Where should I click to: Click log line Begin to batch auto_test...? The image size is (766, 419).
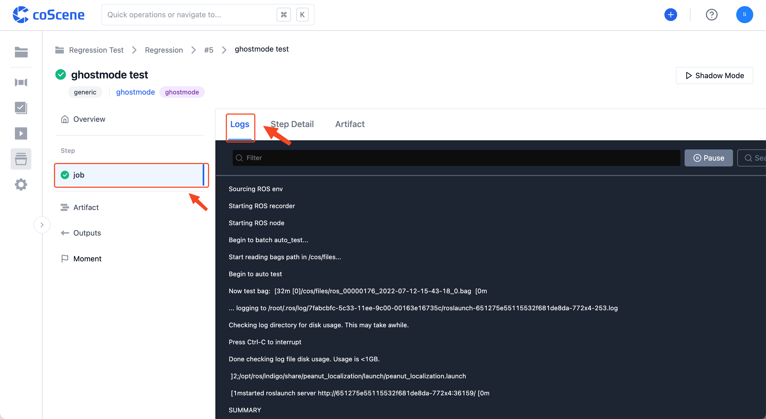tap(268, 240)
